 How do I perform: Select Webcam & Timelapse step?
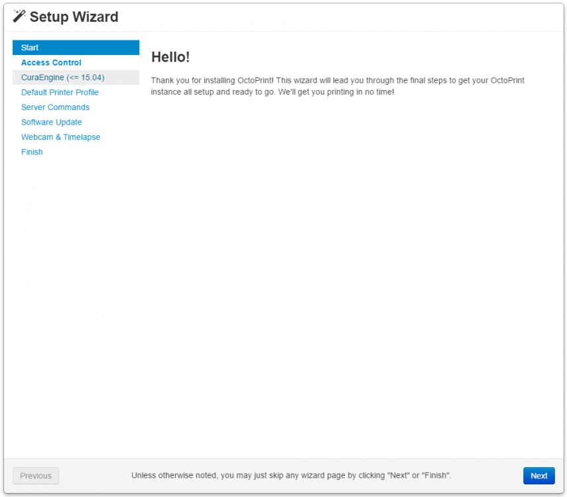coord(76,137)
